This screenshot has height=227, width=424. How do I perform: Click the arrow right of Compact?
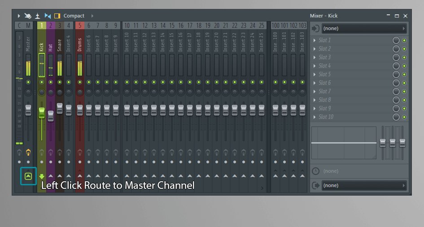click(92, 16)
